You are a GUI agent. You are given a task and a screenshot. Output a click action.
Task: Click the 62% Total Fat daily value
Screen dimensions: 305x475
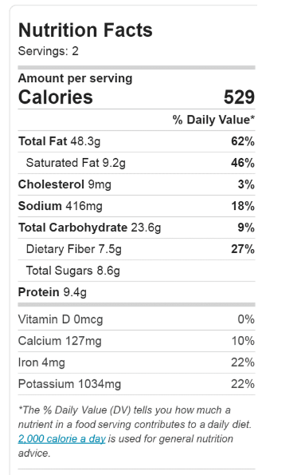243,141
